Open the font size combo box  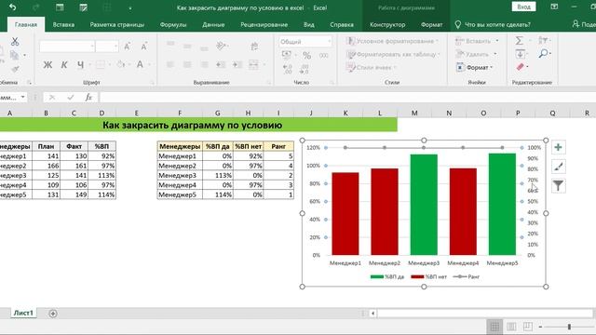click(x=107, y=47)
